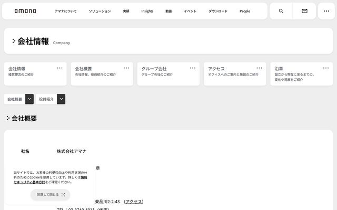Viewport: 337px width, 210px height.
Task: Click the 社名 row label
Action: click(x=25, y=151)
